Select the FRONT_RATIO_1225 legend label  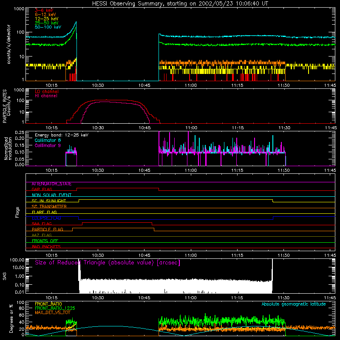55,308
